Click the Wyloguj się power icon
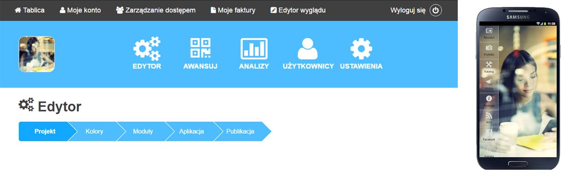Viewport: 579px width, 176px height. point(436,10)
